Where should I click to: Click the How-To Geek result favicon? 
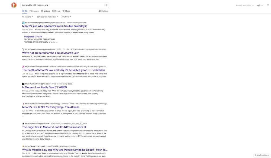click(23, 146)
